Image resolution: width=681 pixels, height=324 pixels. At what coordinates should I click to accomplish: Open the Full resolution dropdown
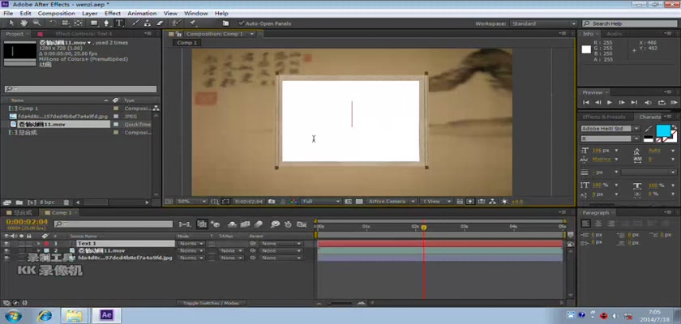pyautogui.click(x=321, y=202)
